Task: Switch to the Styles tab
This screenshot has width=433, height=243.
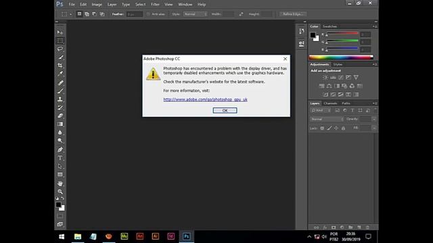Action: click(x=338, y=65)
